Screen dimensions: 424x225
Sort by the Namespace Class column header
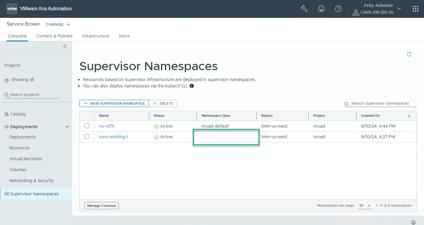pyautogui.click(x=216, y=116)
